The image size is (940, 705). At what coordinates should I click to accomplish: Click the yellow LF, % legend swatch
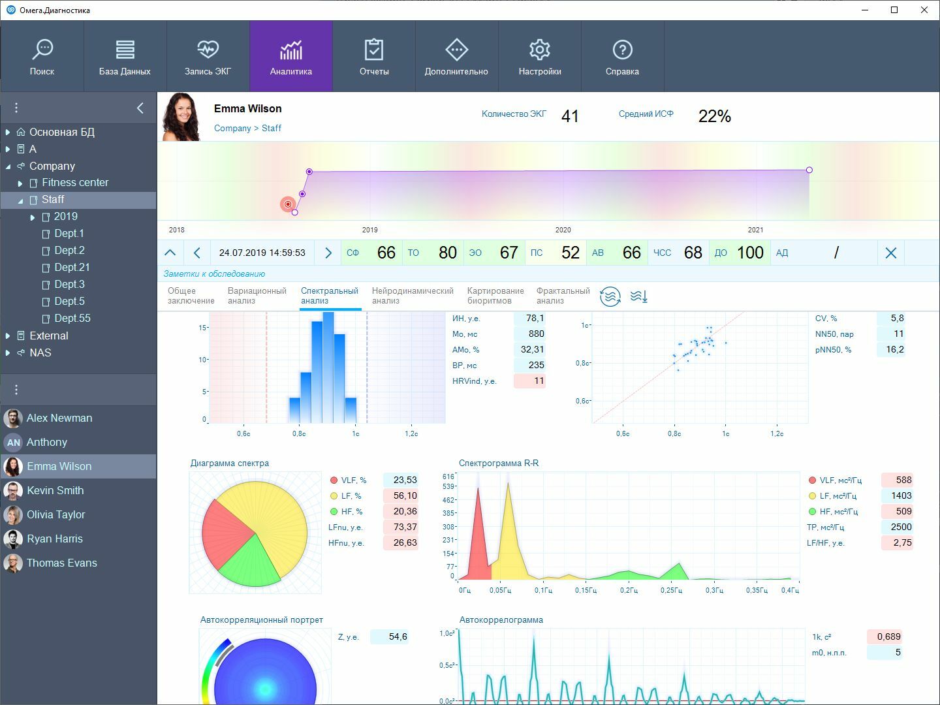334,496
